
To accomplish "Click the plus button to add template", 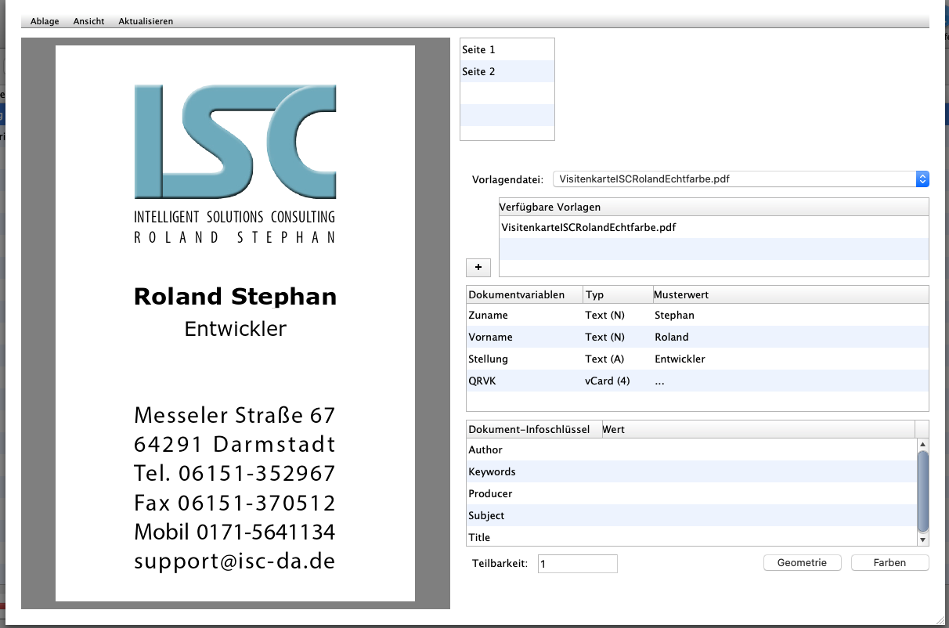I will pyautogui.click(x=478, y=267).
